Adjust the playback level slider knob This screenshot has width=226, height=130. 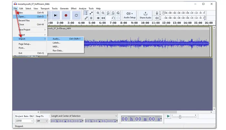coord(205,18)
